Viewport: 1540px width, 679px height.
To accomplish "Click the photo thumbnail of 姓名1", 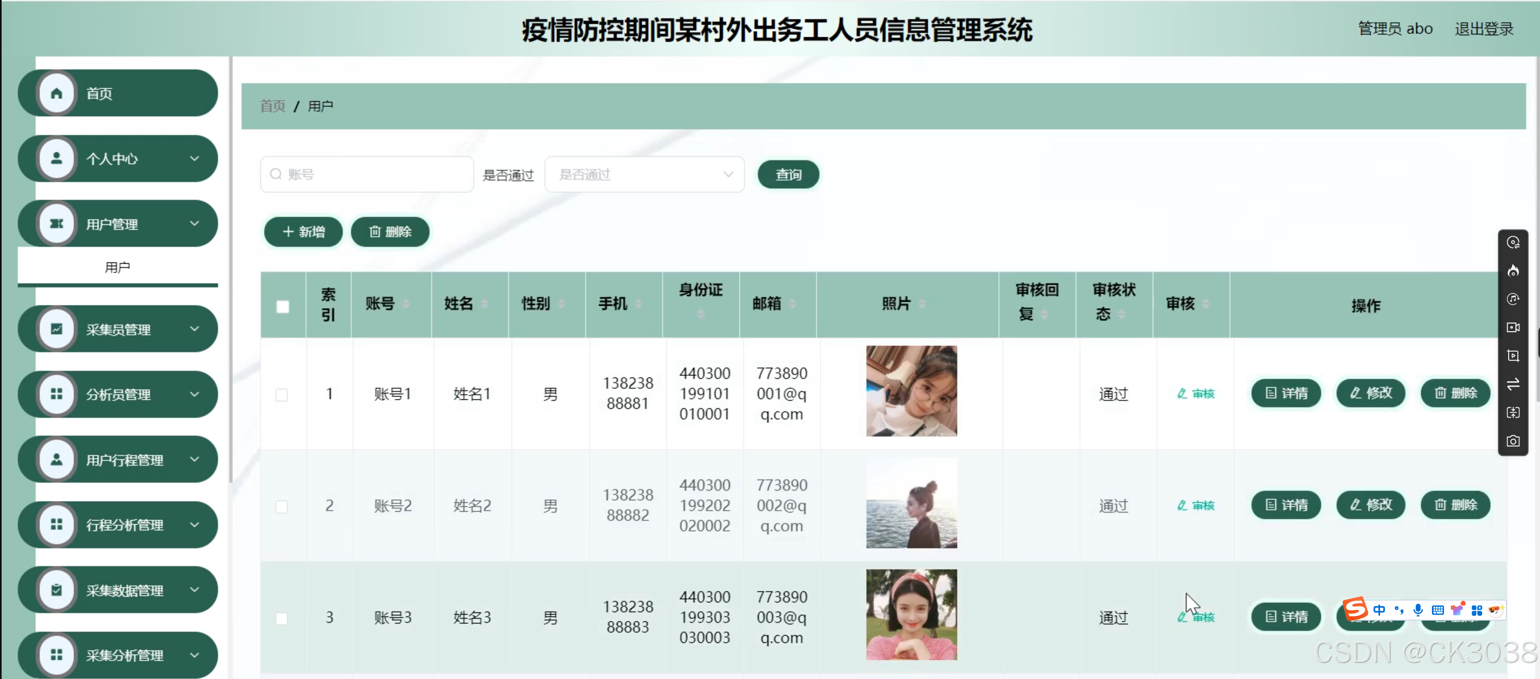I will coord(910,391).
